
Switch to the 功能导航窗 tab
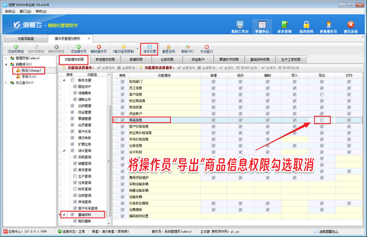(x=26, y=39)
